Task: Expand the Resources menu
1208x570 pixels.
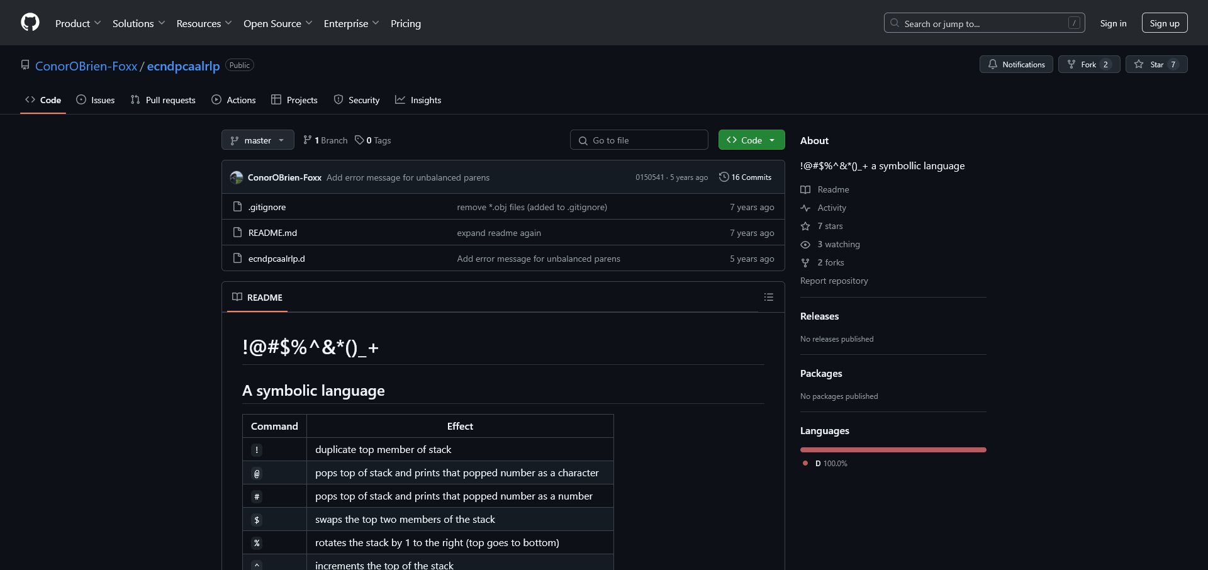Action: [x=204, y=23]
